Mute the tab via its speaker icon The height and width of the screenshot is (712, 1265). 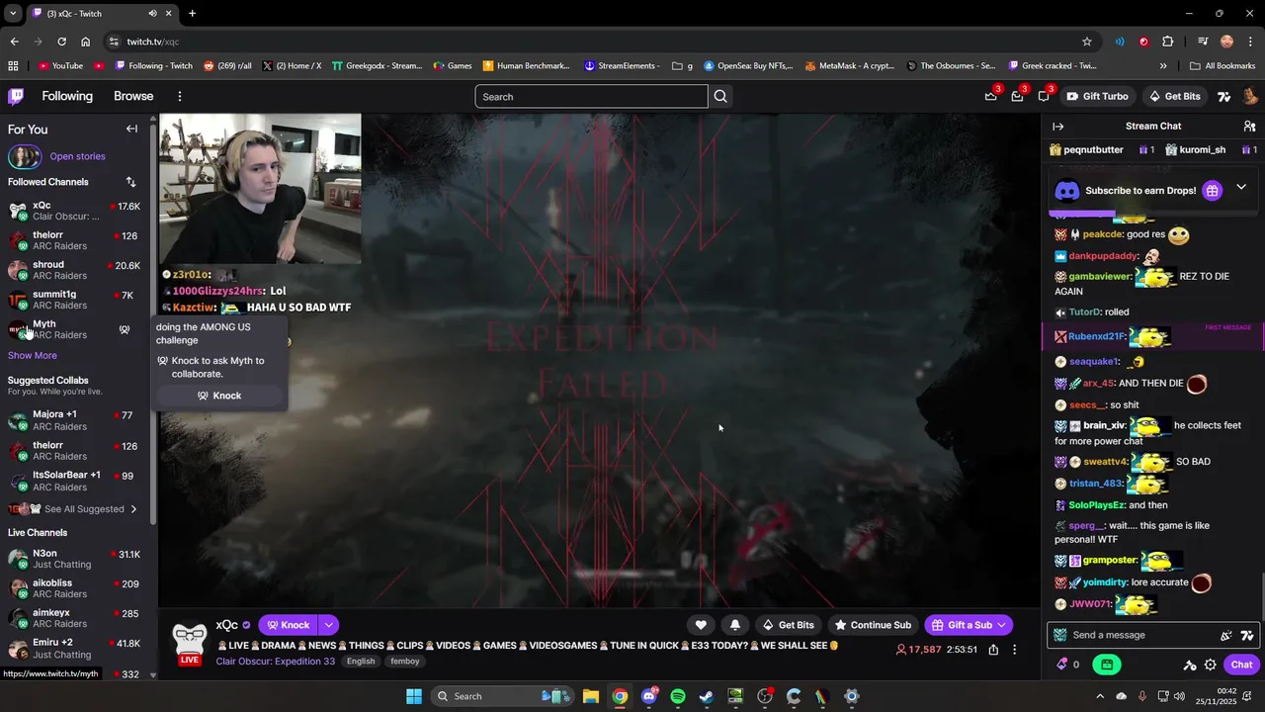(152, 13)
